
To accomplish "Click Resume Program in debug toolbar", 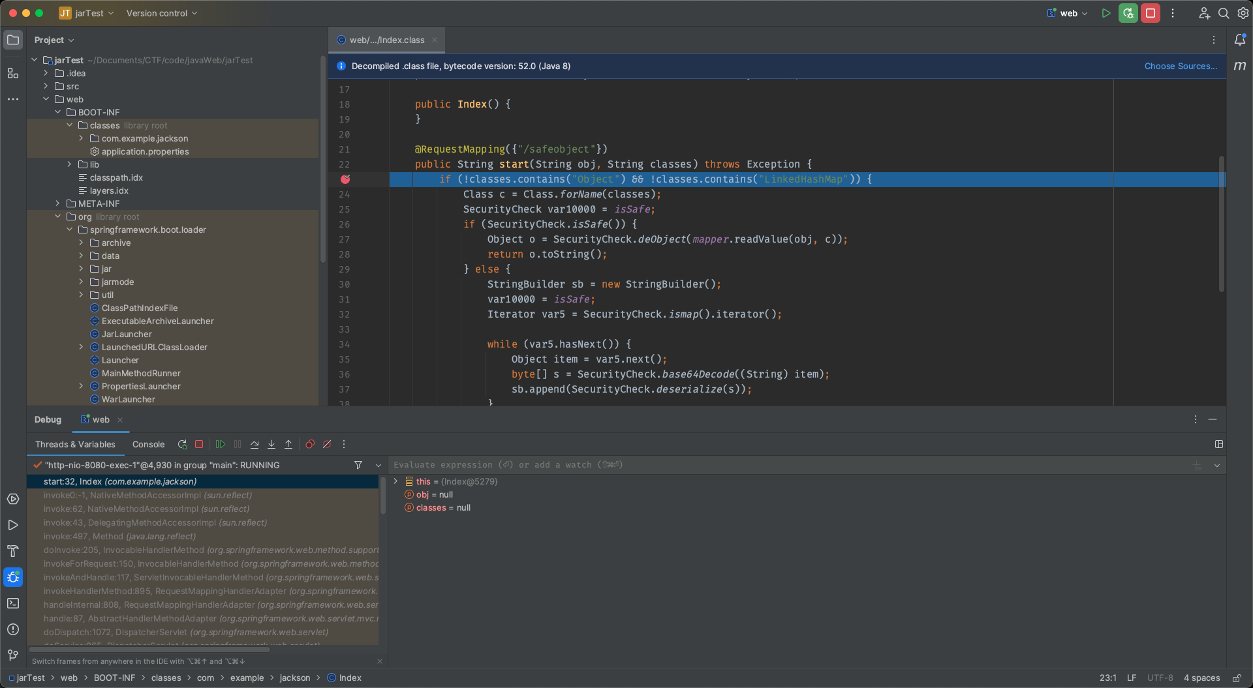I will (221, 444).
